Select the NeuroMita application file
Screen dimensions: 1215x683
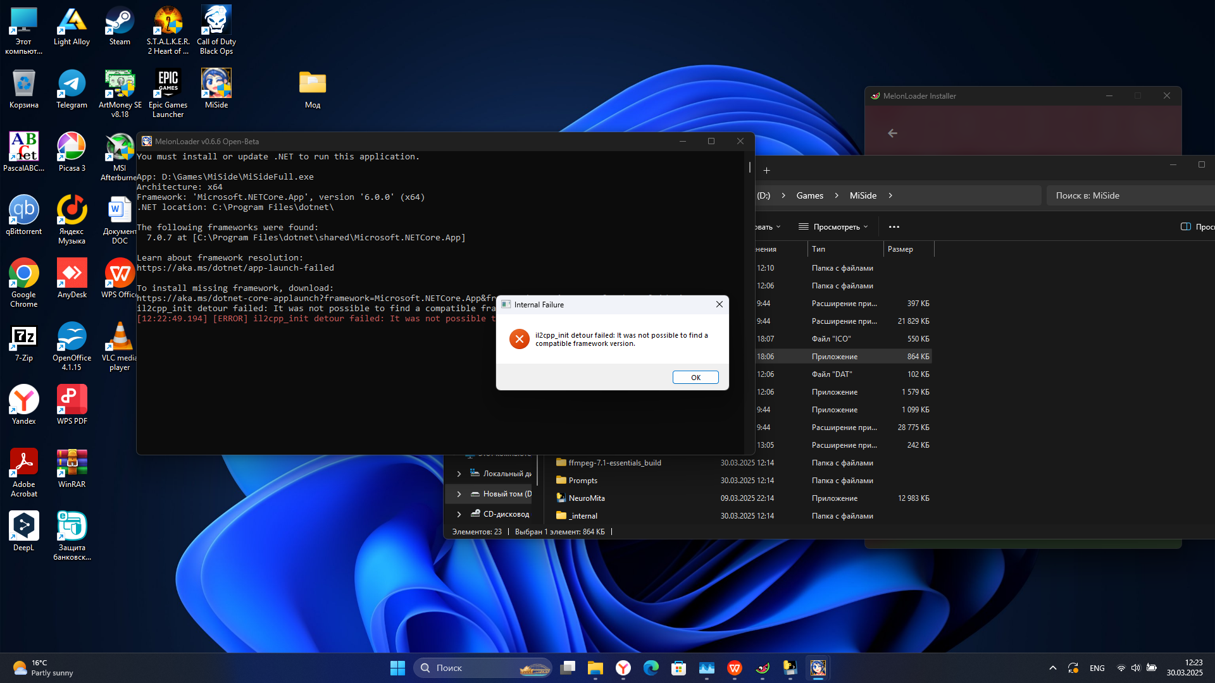tap(587, 498)
